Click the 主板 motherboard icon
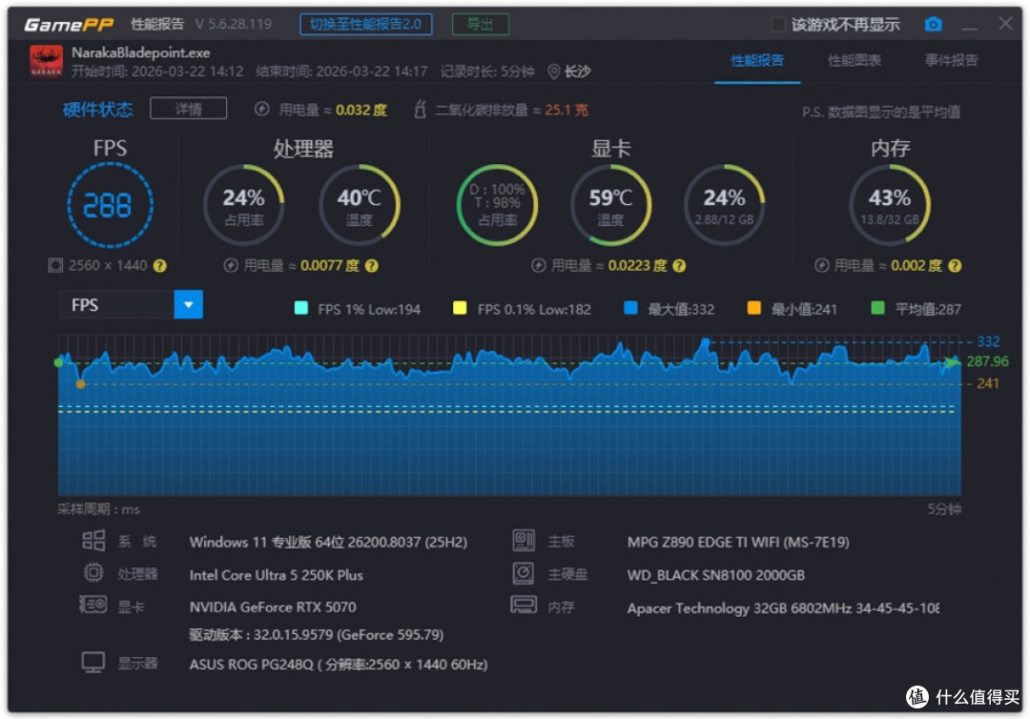 524,541
